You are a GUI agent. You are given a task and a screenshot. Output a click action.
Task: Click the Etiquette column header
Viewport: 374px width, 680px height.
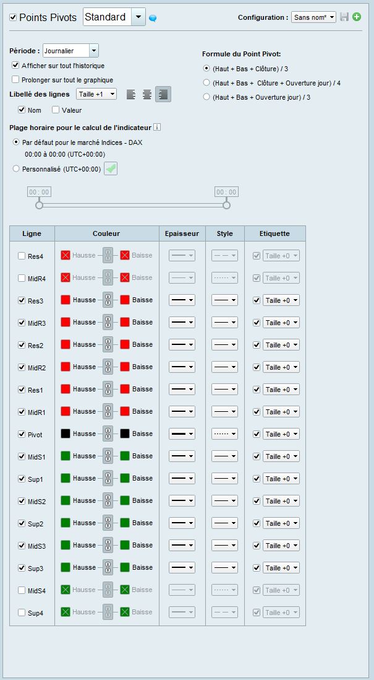click(275, 233)
